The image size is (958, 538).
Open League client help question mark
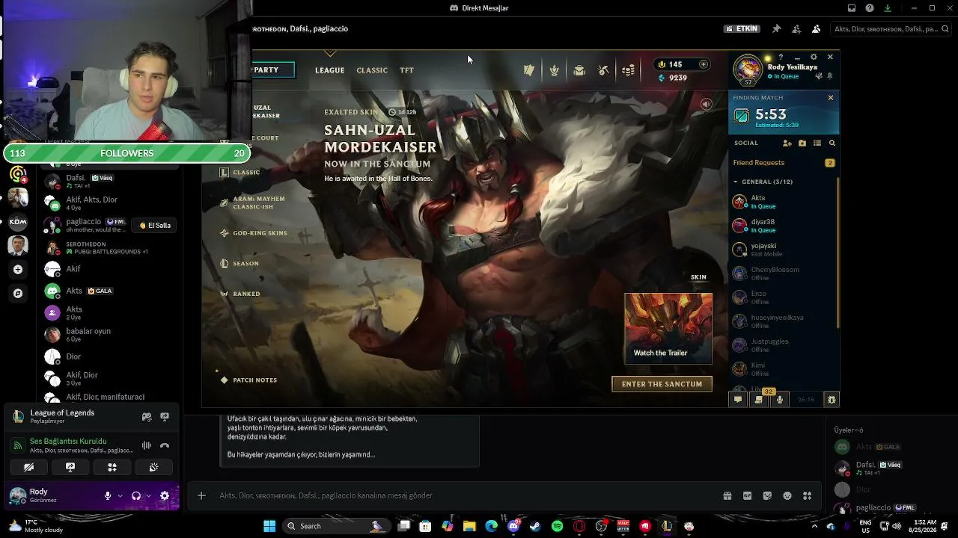point(781,57)
